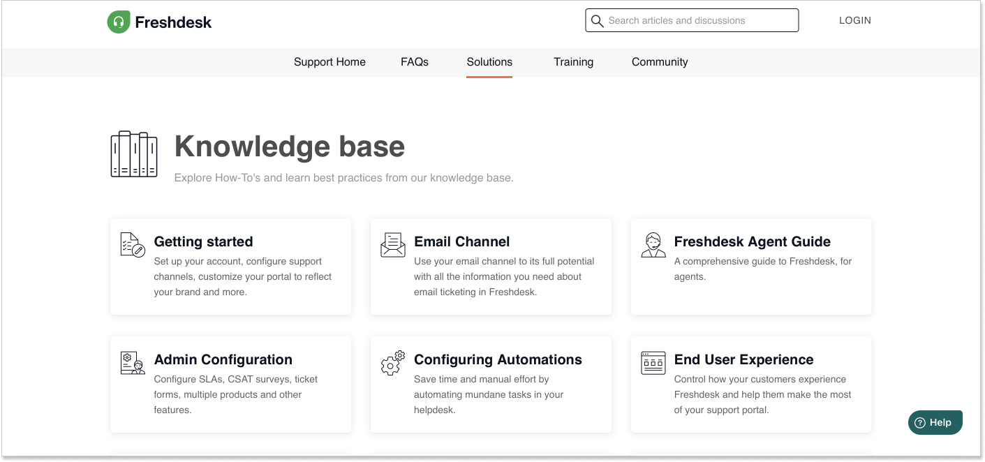Click the Admin Configuration icon
The width and height of the screenshot is (985, 462).
(133, 363)
